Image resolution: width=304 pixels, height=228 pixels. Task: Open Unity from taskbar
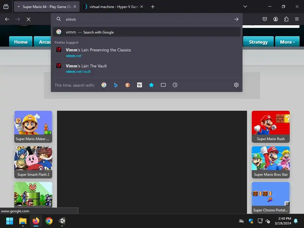(x=62, y=221)
